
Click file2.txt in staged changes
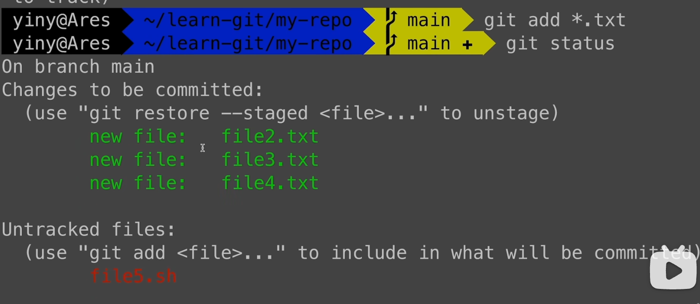coord(270,136)
